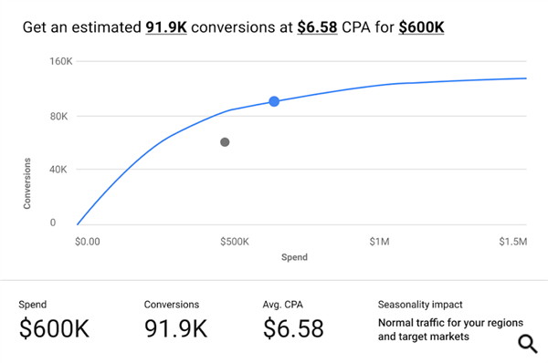Click the Seasonality impact description text
Image resolution: width=548 pixels, height=363 pixels.
tap(450, 329)
